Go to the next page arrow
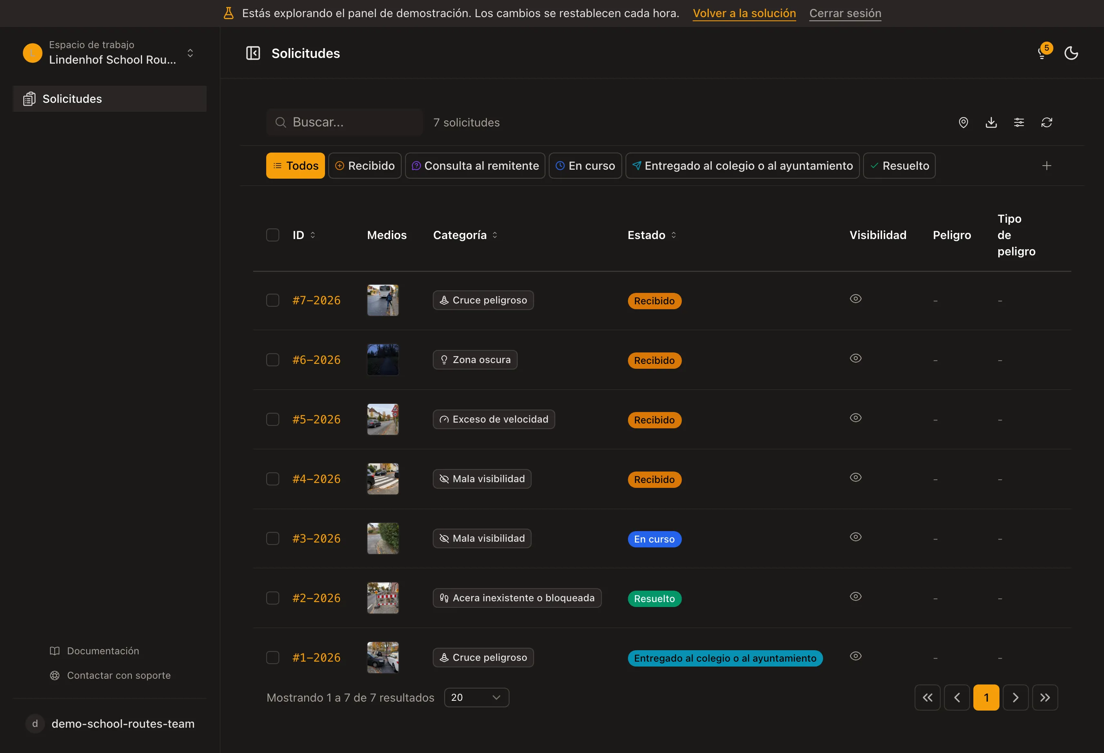The width and height of the screenshot is (1104, 753). point(1016,698)
